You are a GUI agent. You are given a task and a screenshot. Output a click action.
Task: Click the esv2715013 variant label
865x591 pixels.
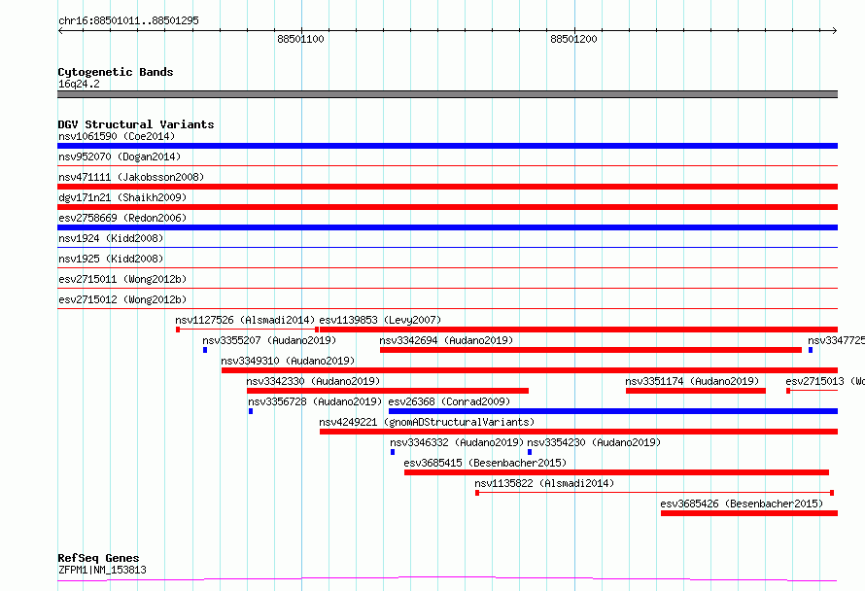click(825, 381)
